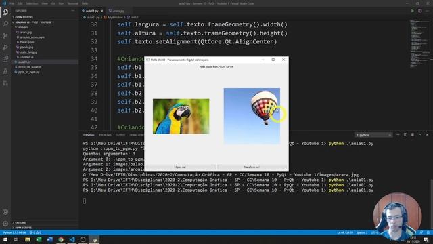Open the Edit menu
433x244 pixels.
(20, 3)
